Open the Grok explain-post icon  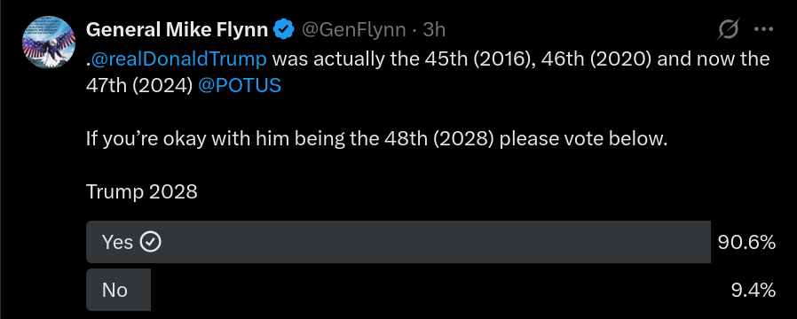coord(728,30)
